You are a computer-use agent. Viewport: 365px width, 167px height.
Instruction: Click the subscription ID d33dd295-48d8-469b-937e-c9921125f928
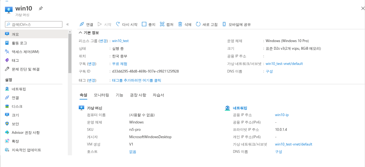point(145,71)
